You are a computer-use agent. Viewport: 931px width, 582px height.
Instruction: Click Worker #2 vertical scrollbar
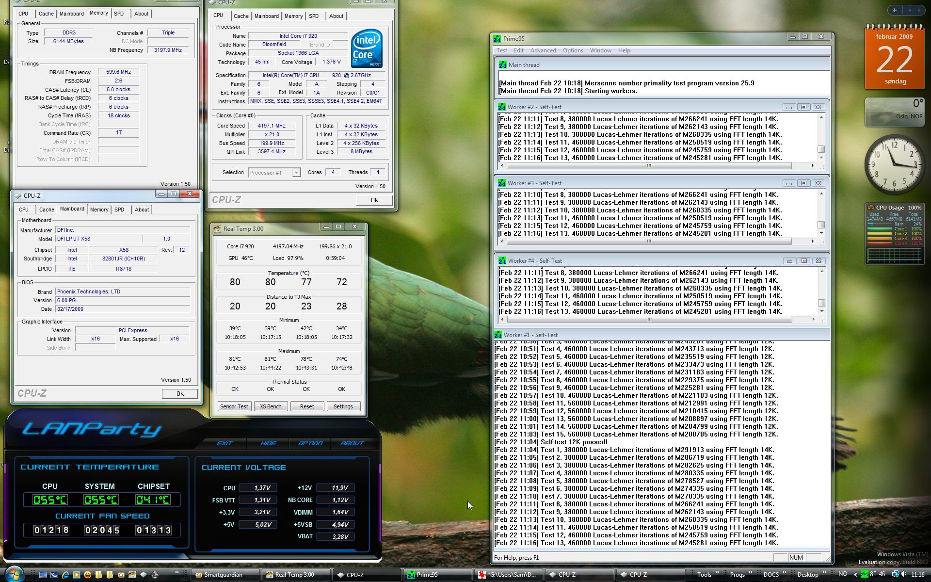coord(821,138)
